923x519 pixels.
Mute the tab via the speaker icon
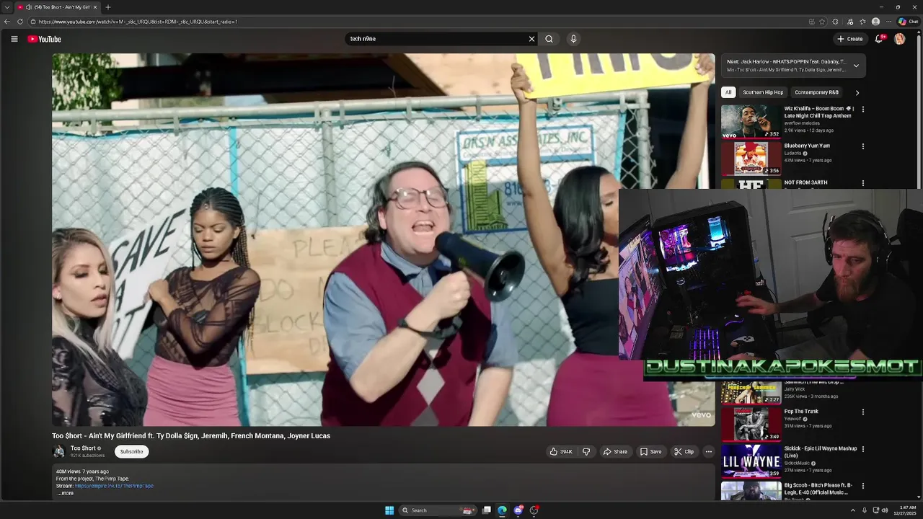point(29,7)
